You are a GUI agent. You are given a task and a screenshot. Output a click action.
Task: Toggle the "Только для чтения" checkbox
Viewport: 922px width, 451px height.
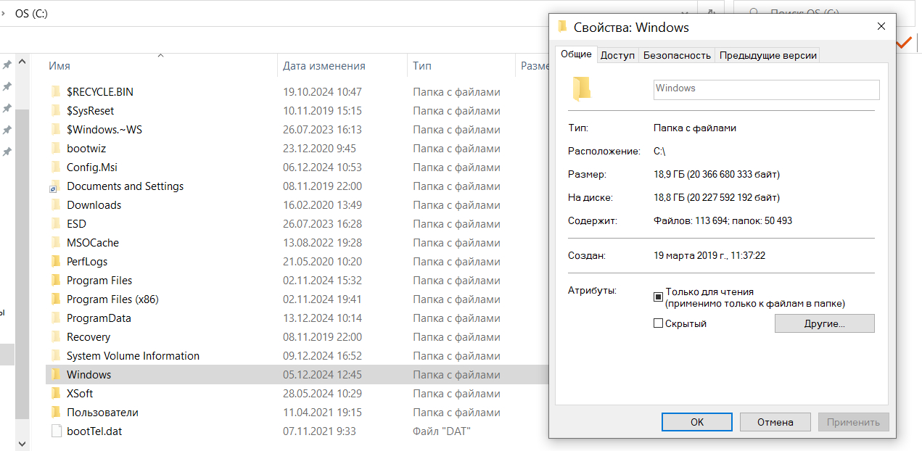pos(659,297)
